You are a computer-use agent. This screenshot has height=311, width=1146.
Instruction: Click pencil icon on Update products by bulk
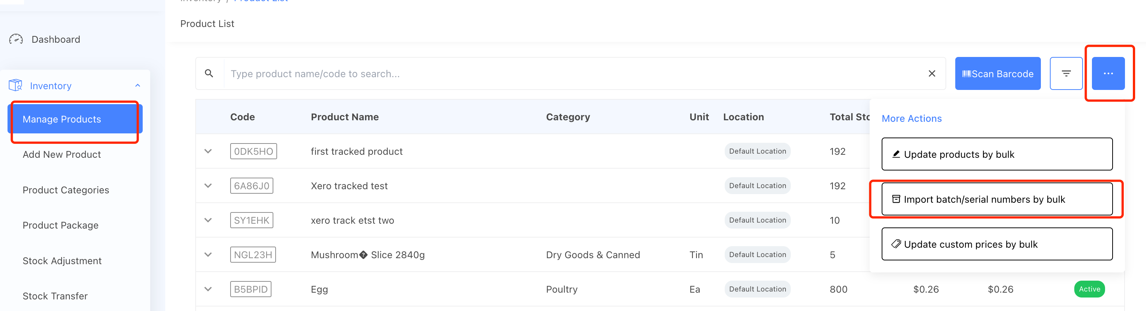click(896, 154)
